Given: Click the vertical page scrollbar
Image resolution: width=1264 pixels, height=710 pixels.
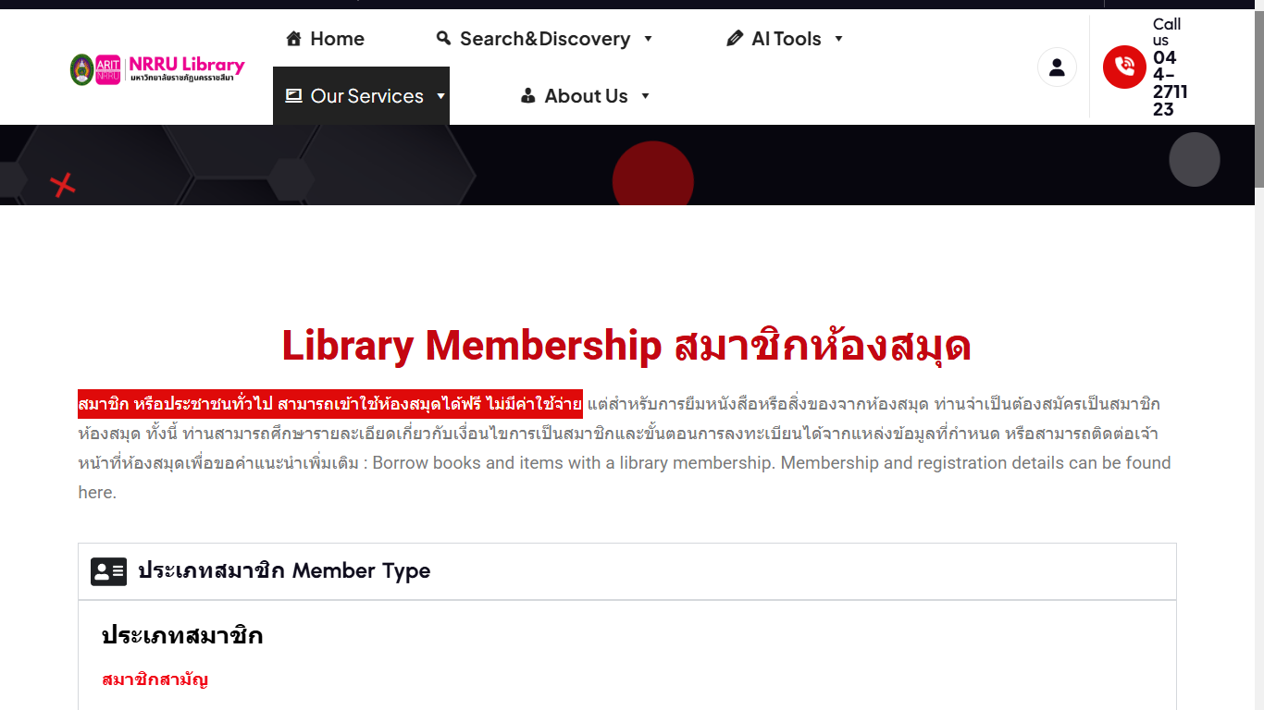Looking at the screenshot, I should tap(1258, 92).
